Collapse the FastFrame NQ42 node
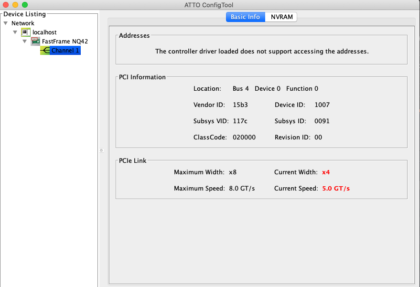 click(x=25, y=42)
